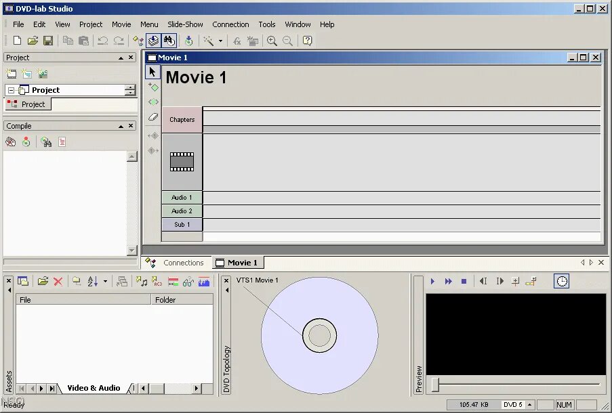Import assets with the open folder icon
This screenshot has height=413, width=612.
tap(43, 281)
